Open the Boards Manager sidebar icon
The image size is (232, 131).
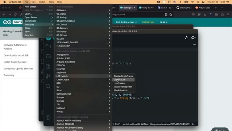(48, 56)
